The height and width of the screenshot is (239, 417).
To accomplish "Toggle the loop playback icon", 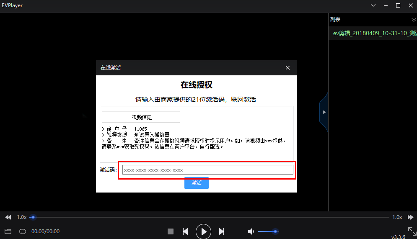I will click(x=23, y=231).
